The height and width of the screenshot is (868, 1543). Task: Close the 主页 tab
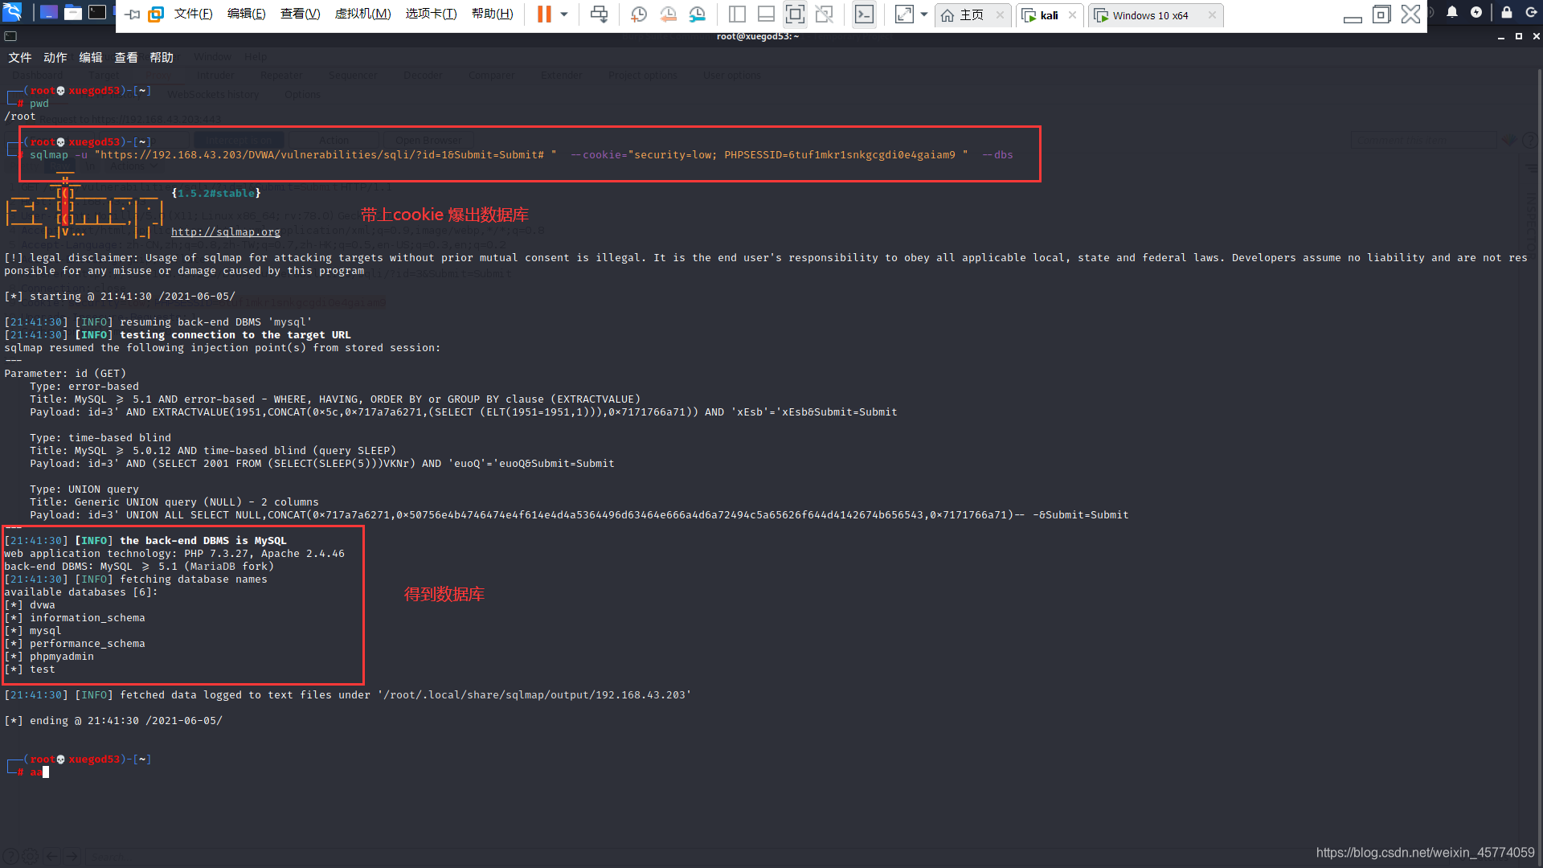point(1000,15)
